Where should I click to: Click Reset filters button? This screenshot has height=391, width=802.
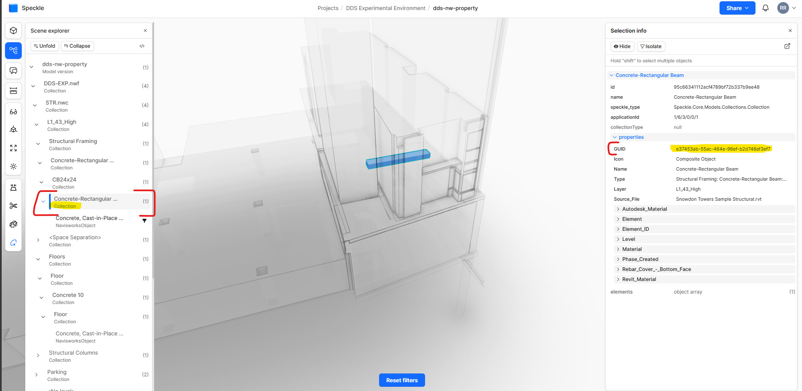coord(402,380)
